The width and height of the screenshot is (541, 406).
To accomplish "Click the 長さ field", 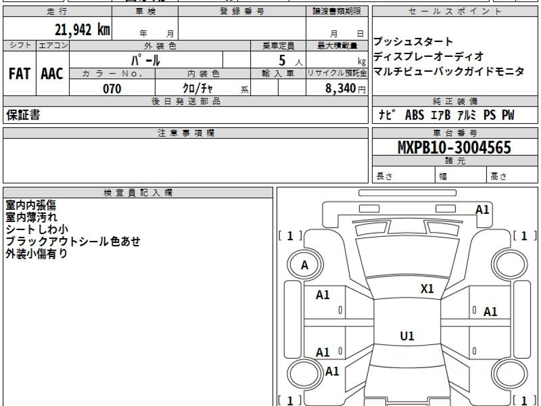I will [x=403, y=175].
